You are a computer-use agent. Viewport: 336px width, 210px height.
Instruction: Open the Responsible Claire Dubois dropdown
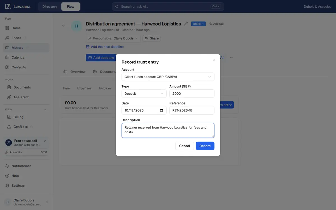[113, 38]
